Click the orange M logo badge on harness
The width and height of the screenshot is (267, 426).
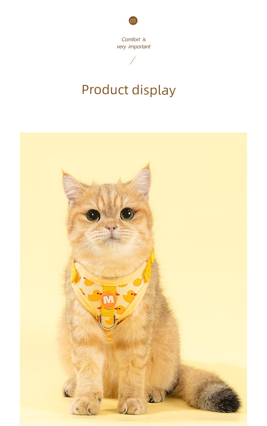point(108,300)
